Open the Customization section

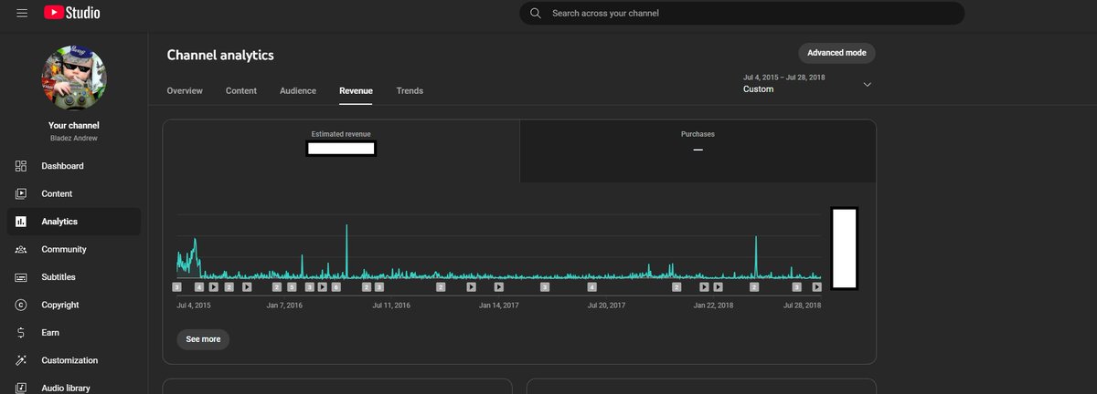coord(74,360)
